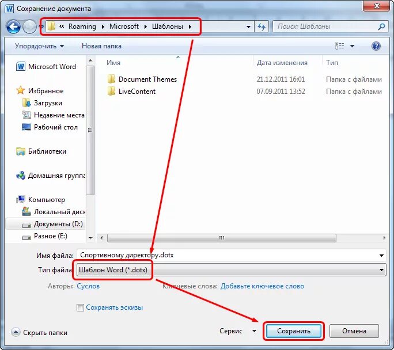Open the Тип файла combo box

(231, 270)
